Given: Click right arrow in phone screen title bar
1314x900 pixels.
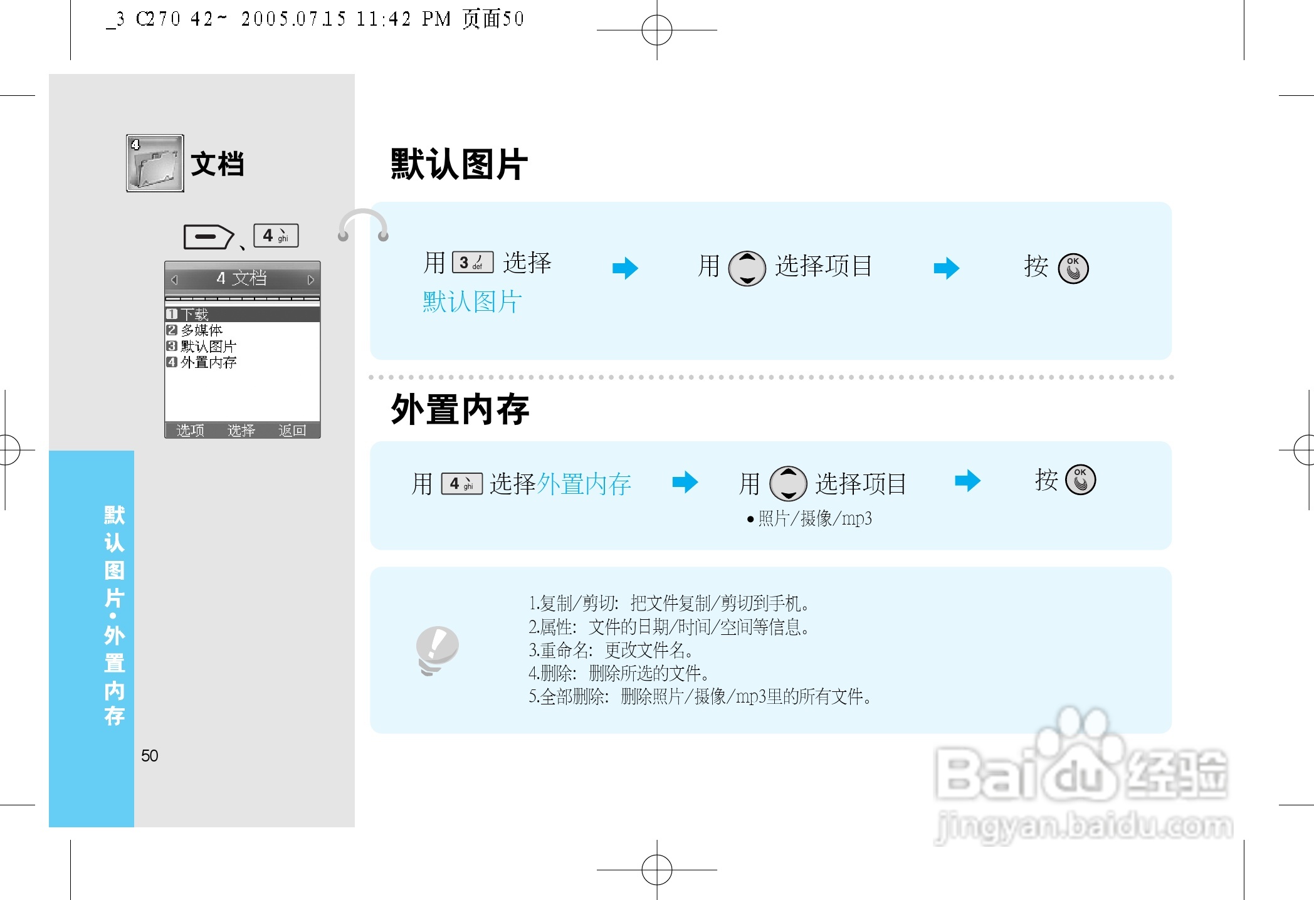Looking at the screenshot, I should click(310, 280).
